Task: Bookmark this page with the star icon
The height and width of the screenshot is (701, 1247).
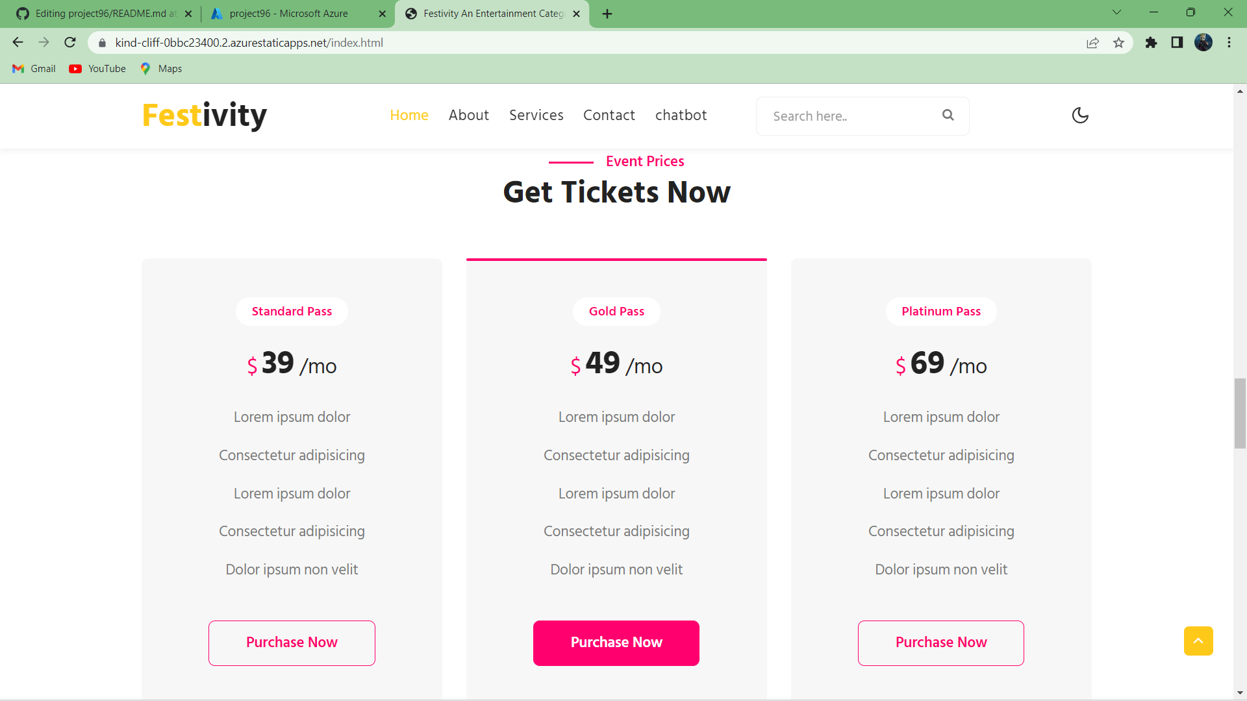Action: 1118,43
